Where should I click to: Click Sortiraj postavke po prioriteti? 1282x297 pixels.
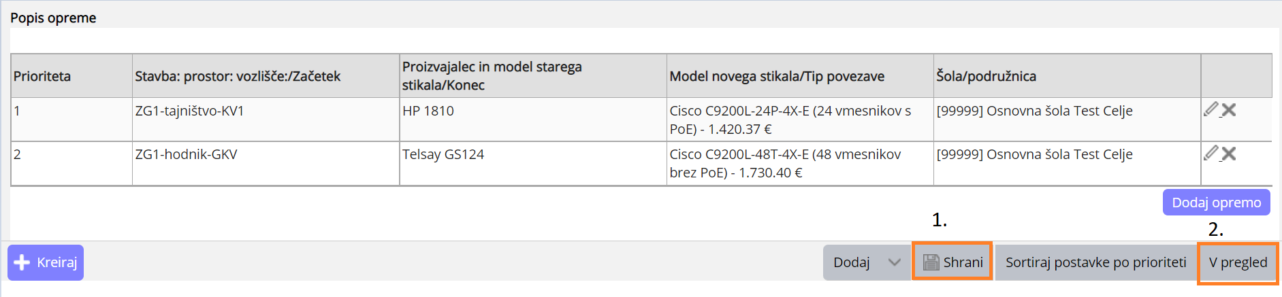1095,262
